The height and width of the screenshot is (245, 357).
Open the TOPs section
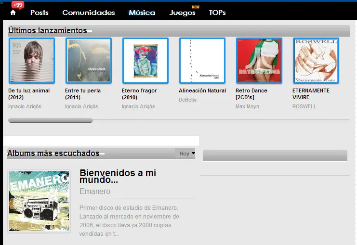217,13
